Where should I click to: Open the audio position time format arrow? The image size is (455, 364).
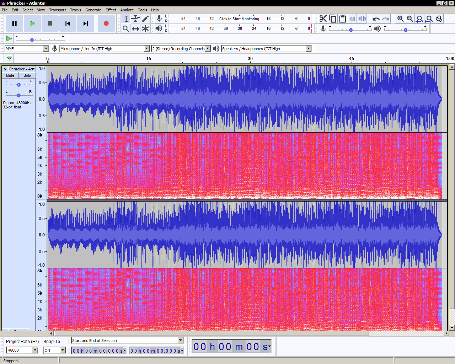click(x=269, y=346)
